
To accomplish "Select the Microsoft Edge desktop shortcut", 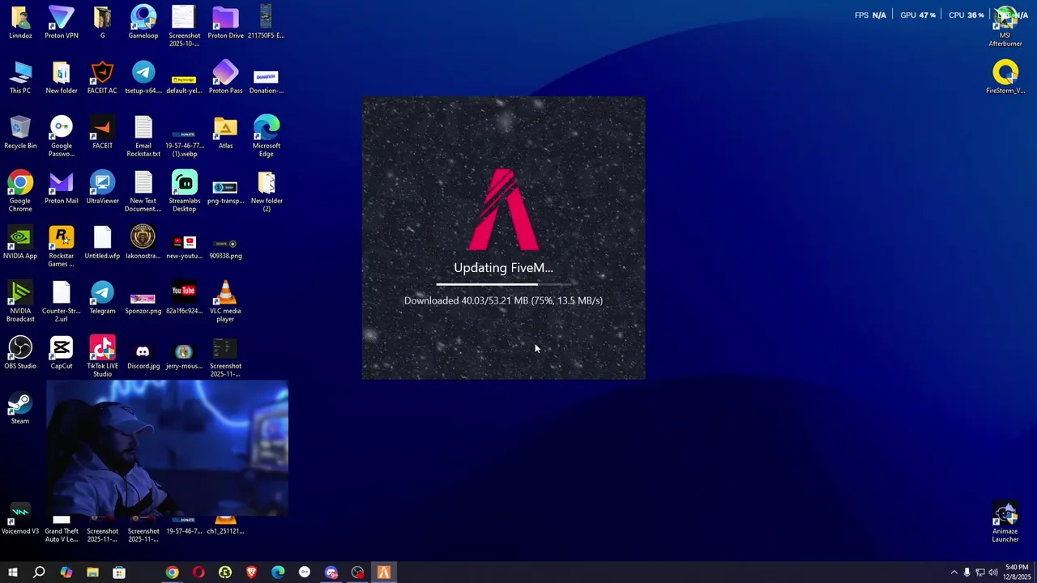I will 267,137.
